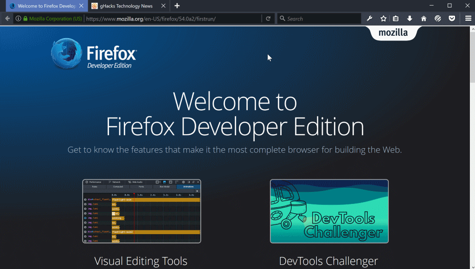
Task: Click the green padlock security icon
Action: point(26,19)
